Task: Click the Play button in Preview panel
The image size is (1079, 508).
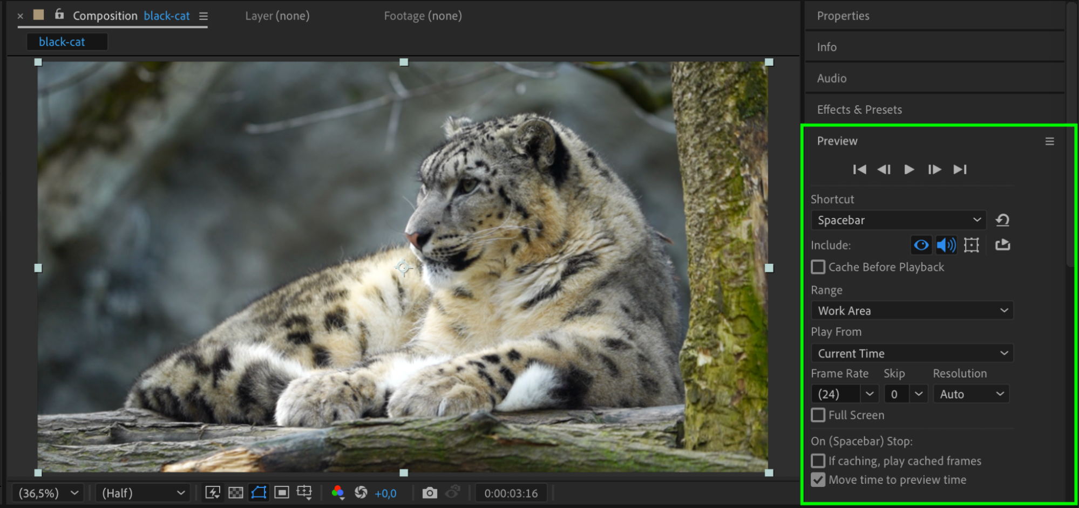Action: 909,169
